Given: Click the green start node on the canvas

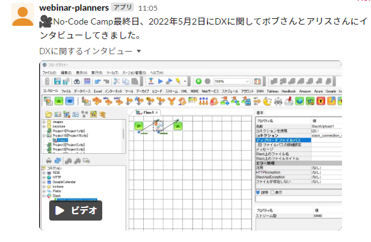Looking at the screenshot, I should tap(139, 126).
